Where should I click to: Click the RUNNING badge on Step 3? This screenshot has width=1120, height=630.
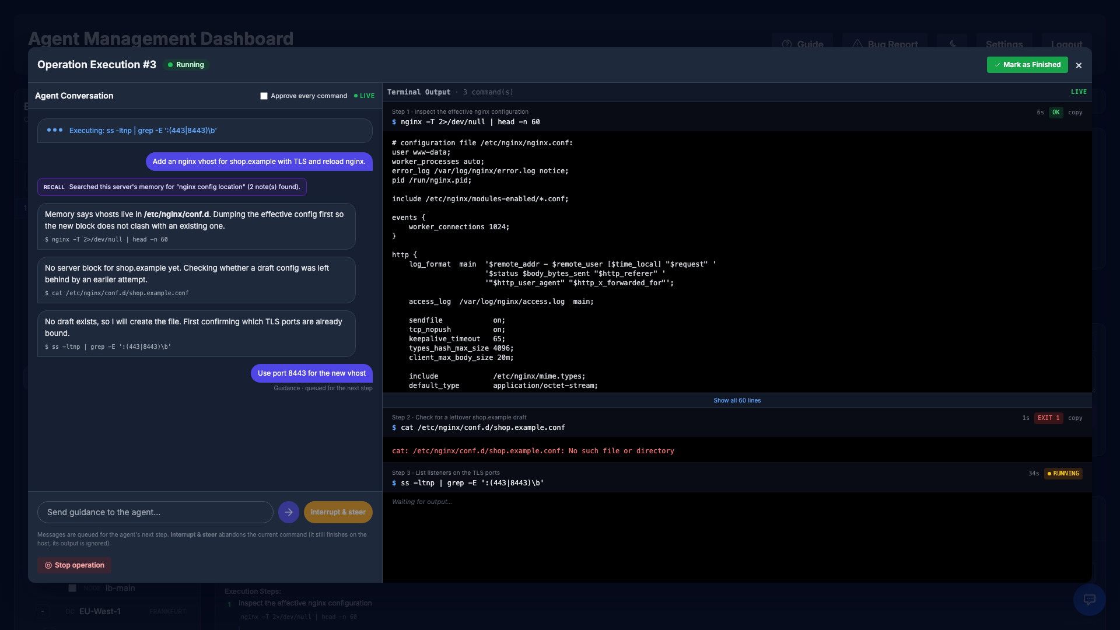click(x=1063, y=474)
